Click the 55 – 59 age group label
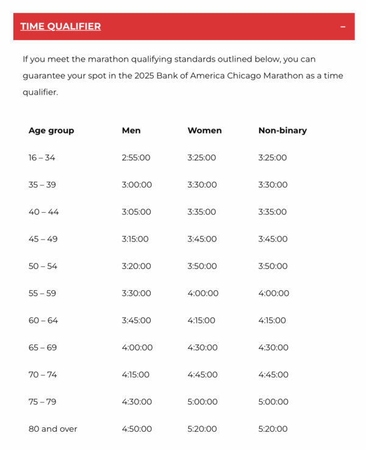 42,293
